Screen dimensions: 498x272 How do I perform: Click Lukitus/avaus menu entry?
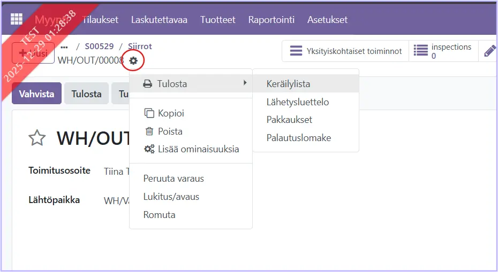click(171, 197)
